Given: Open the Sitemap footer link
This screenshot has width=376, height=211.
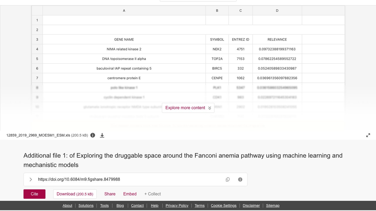Looking at the screenshot, I should 273,206.
